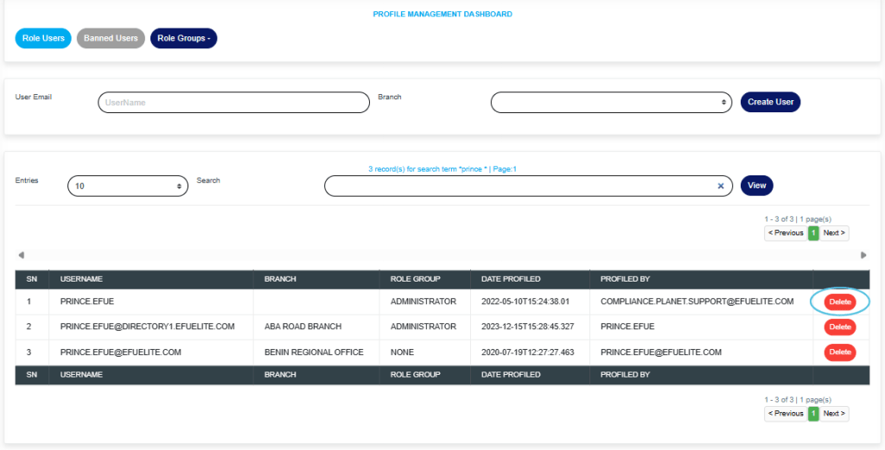
Task: Click the right scroll arrow above table
Action: pos(863,255)
